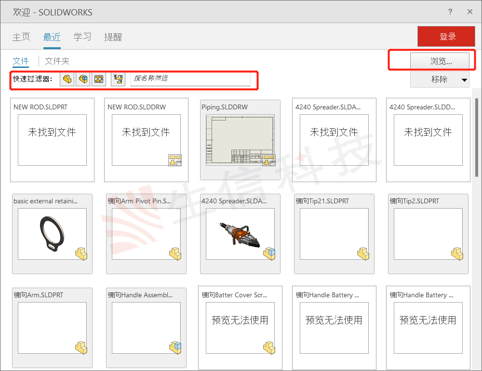Image resolution: width=482 pixels, height=371 pixels.
Task: Open the basic external retaini... part thumbnail
Action: [52, 234]
